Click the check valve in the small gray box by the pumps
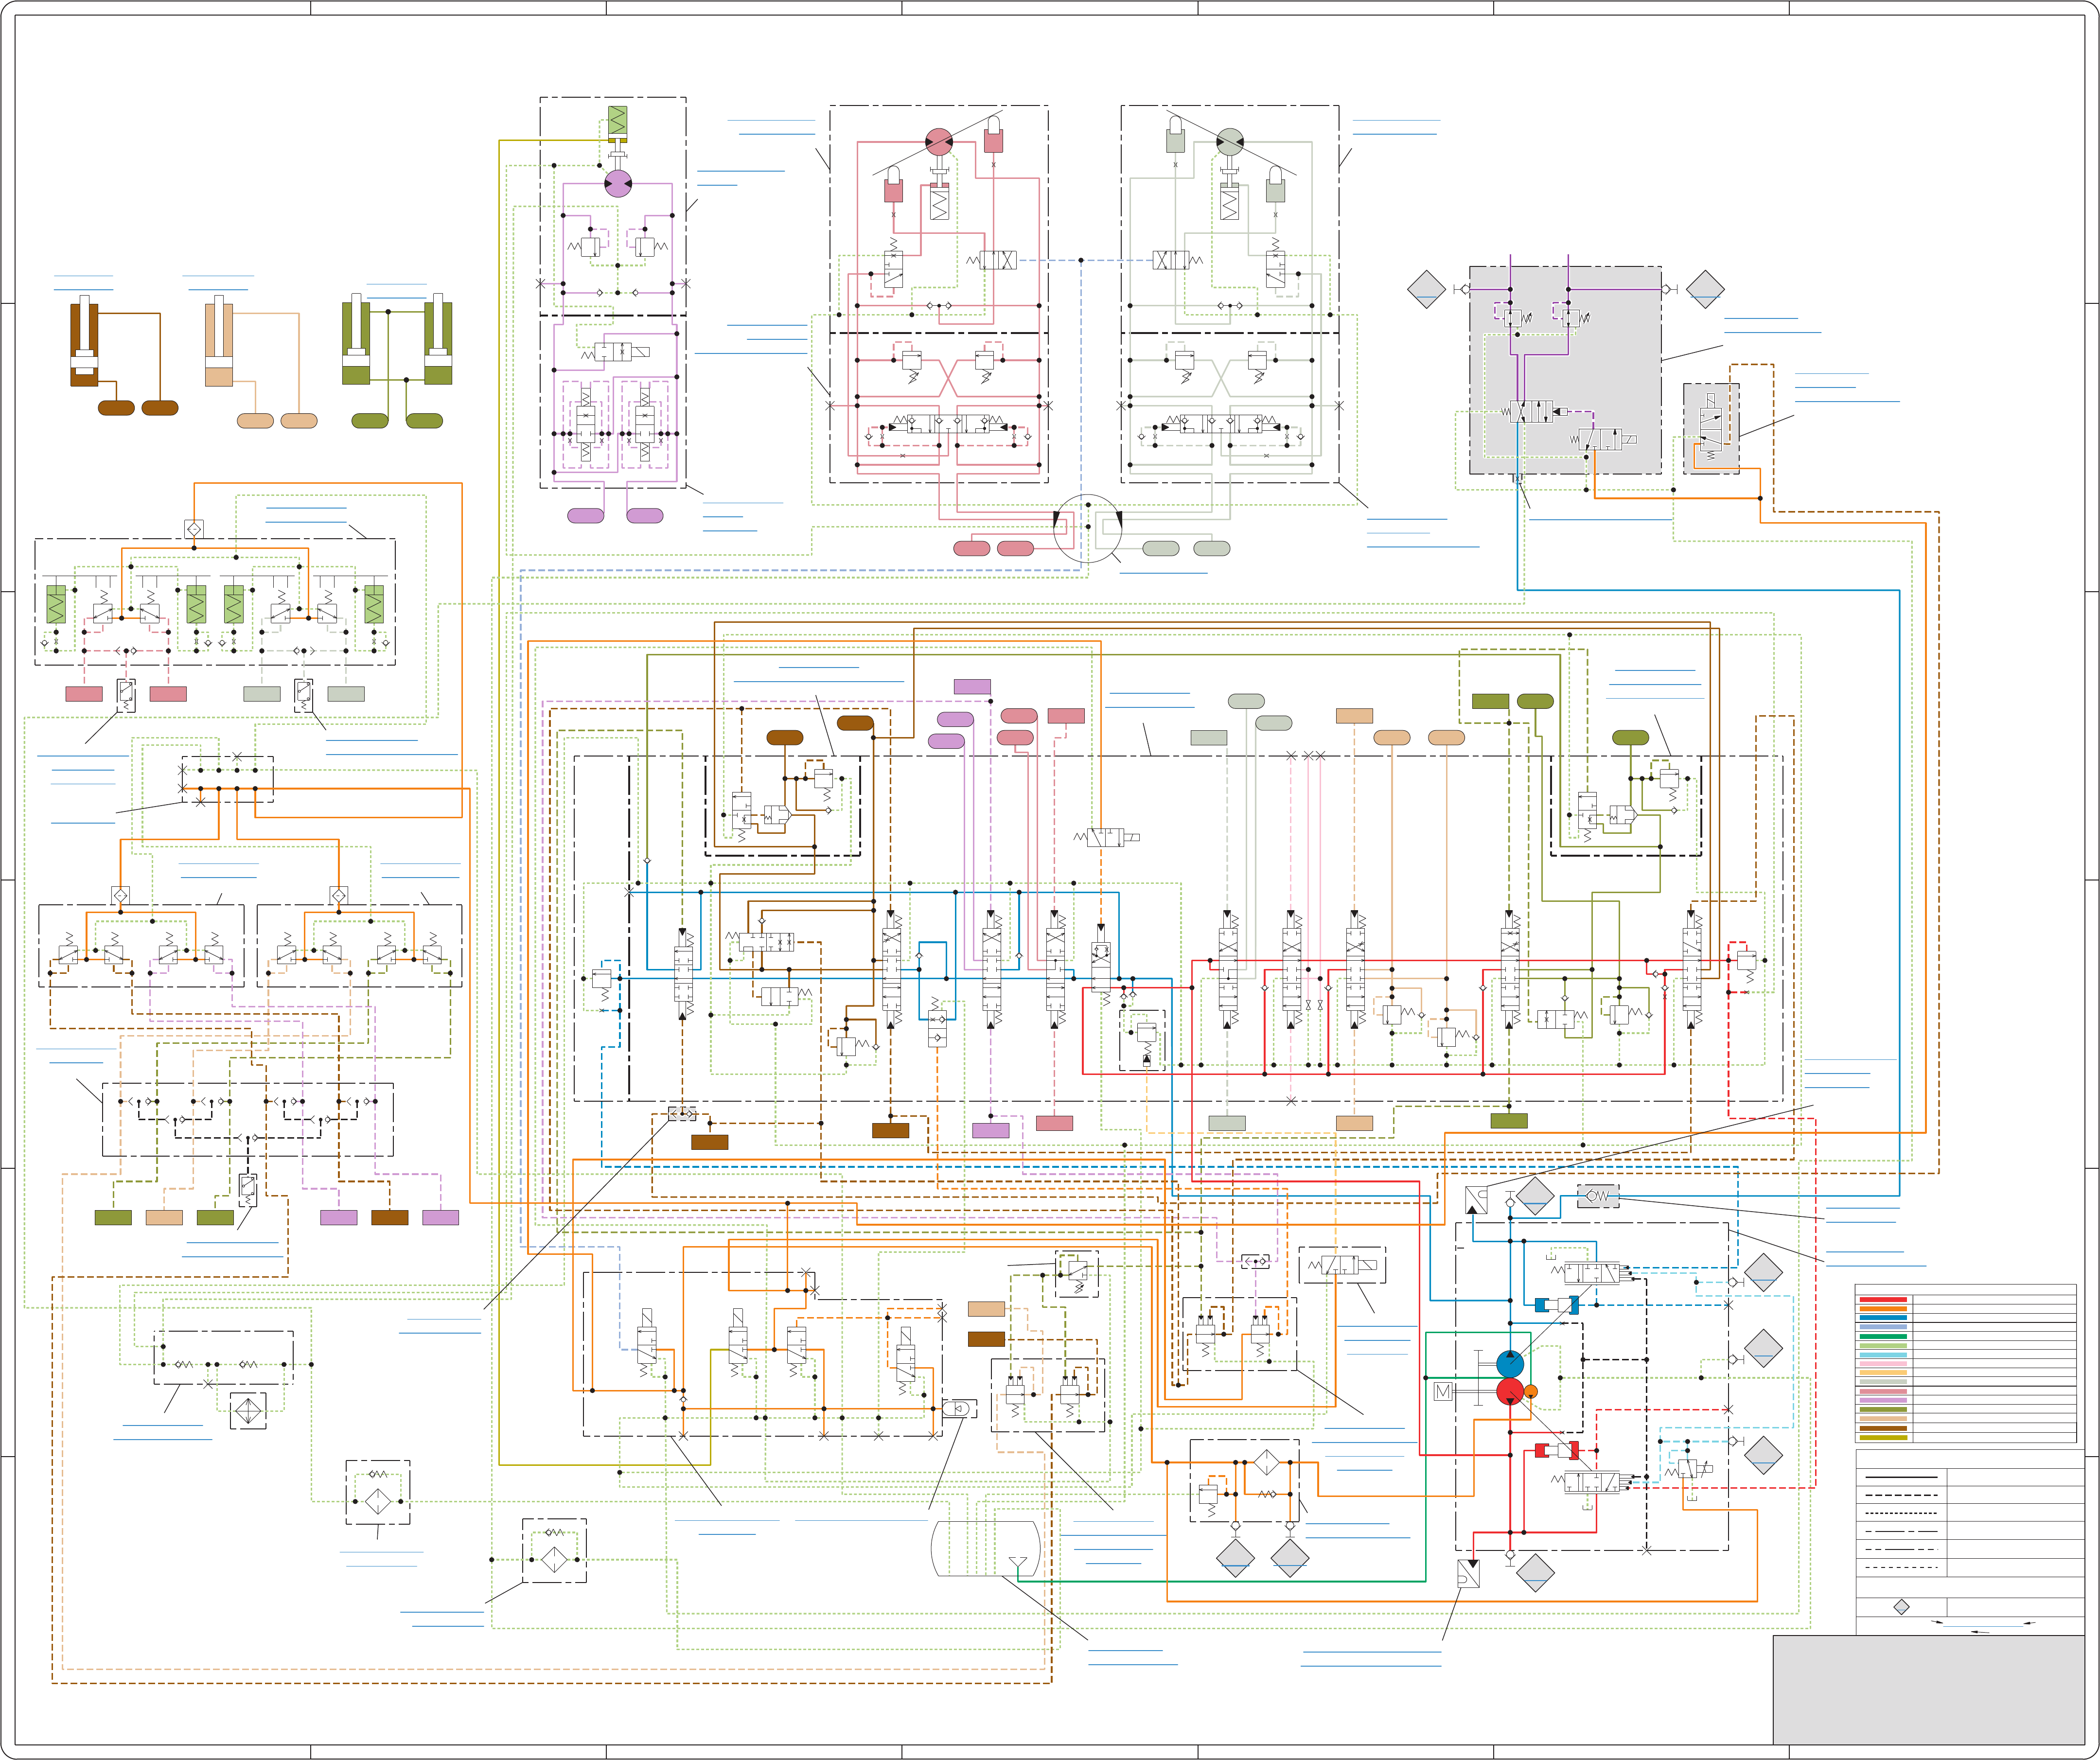2100x1760 pixels. pyautogui.click(x=1598, y=1195)
